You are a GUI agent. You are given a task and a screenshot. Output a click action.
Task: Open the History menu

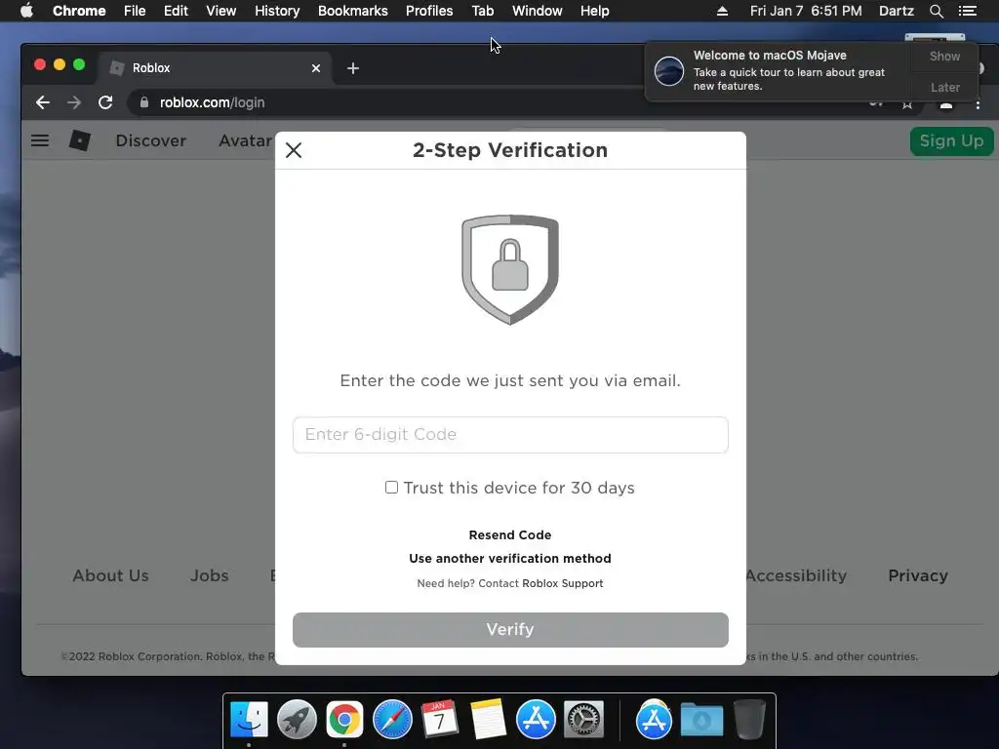277,11
